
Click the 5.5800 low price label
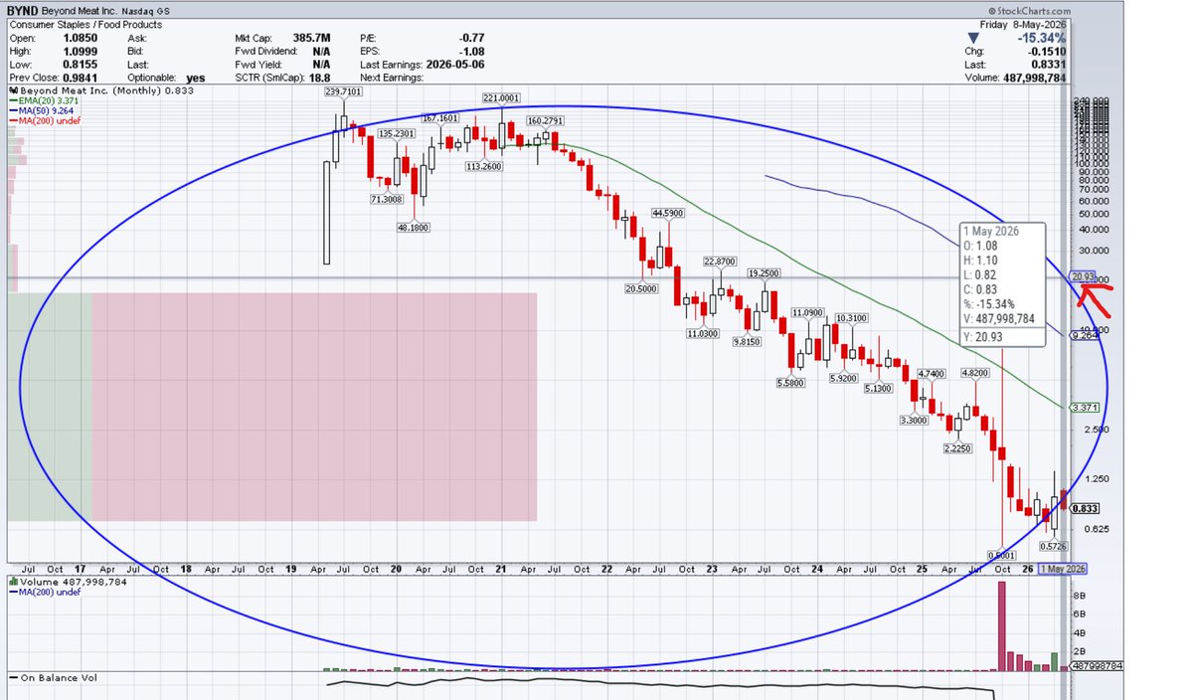(x=791, y=383)
